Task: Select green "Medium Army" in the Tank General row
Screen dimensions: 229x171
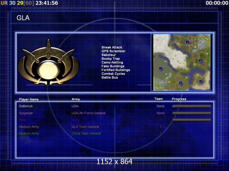Action: [x=29, y=133]
